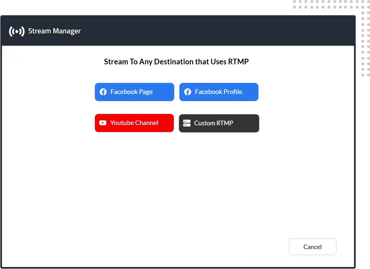Click the "Stream To Any Destination that Uses RTMP" heading
Screen dimensions: 370x269
click(176, 62)
